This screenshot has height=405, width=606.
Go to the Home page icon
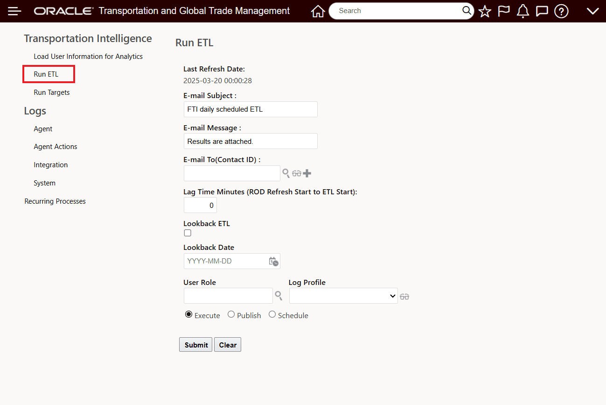(x=318, y=11)
